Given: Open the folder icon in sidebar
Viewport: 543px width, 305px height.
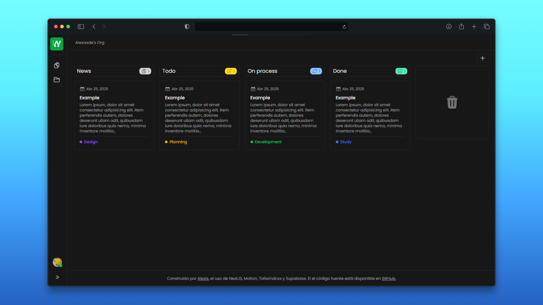Looking at the screenshot, I should coord(57,80).
